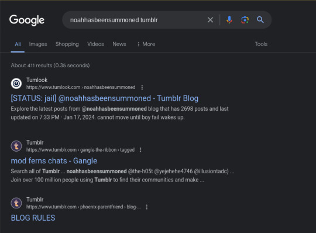Click tumblr.com gangle-the-ribbon tagged URL
The width and height of the screenshot is (316, 233).
80,150
